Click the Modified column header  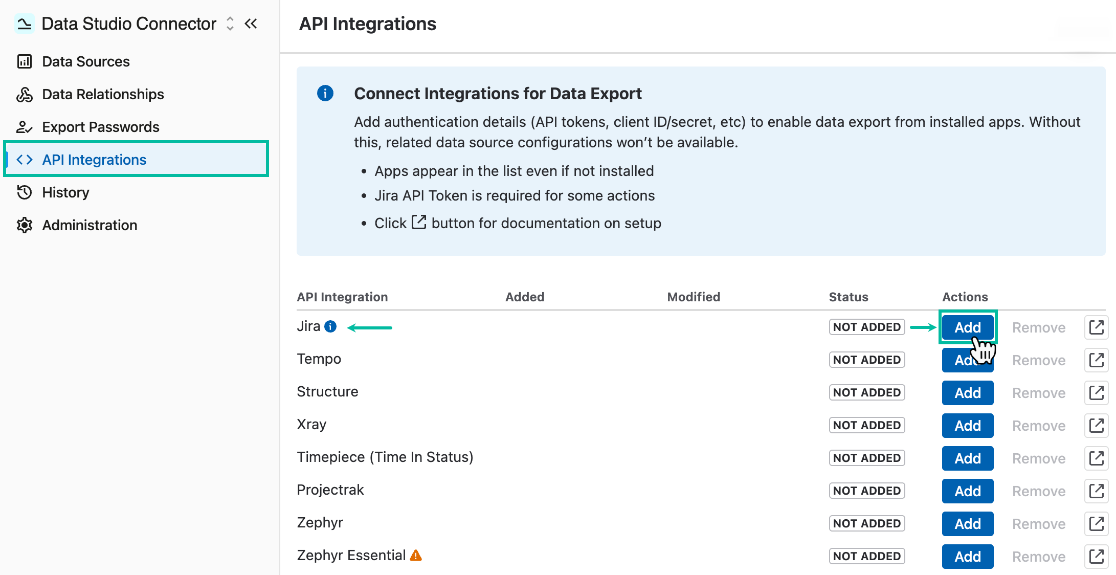[694, 297]
